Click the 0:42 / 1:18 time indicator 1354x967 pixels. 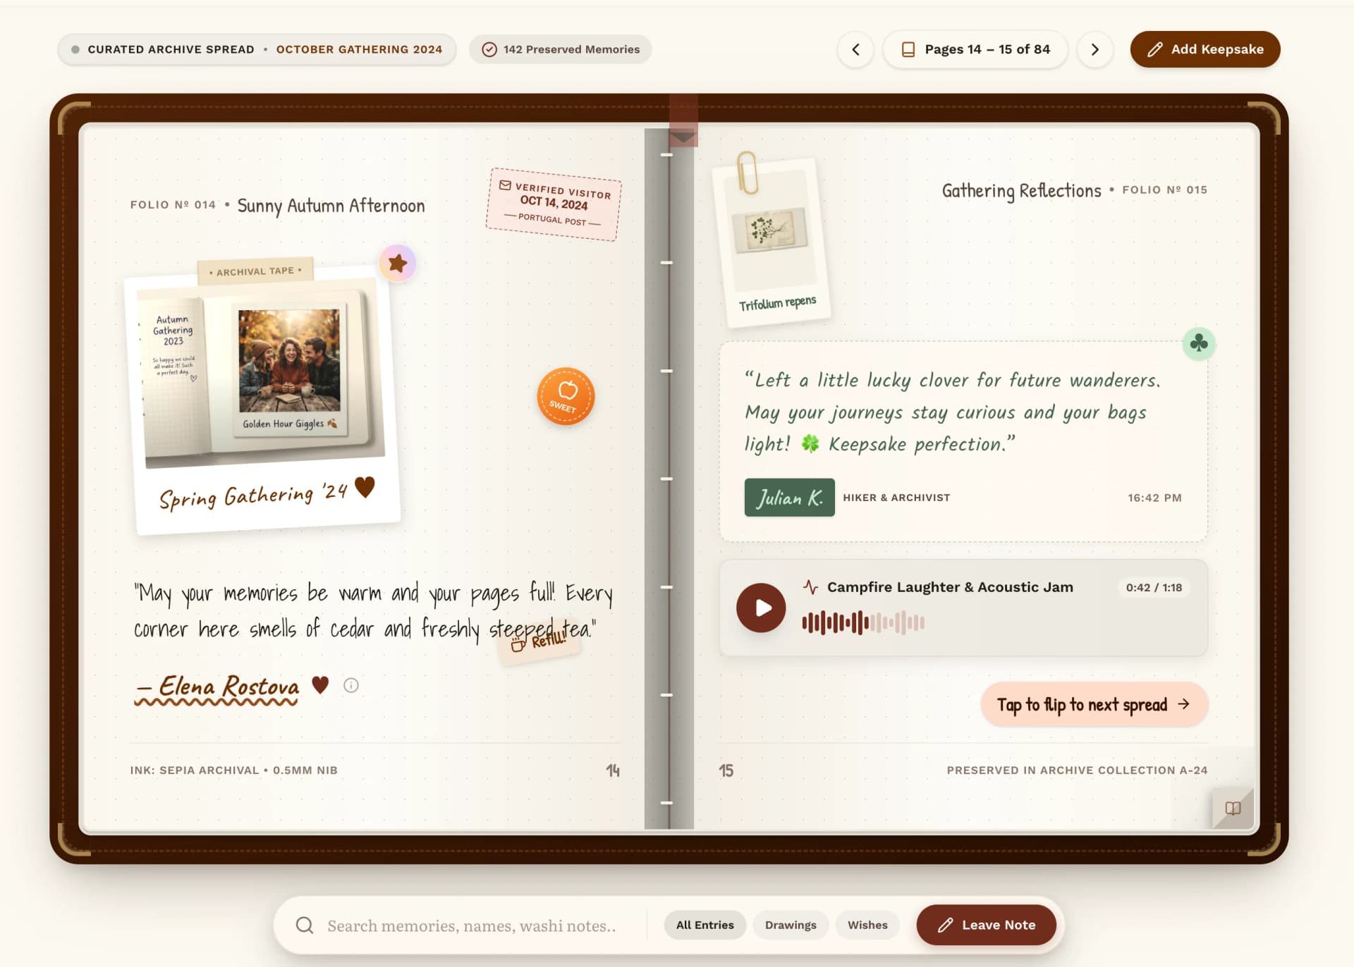pos(1154,588)
